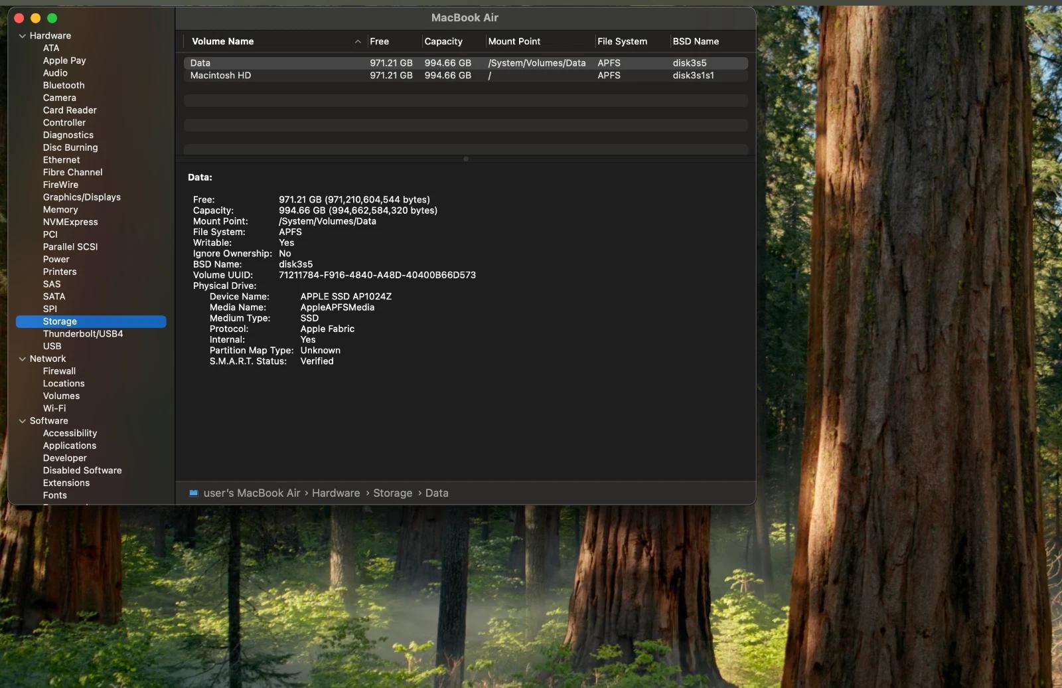1062x688 pixels.
Task: Select Parallel SCSI in the sidebar
Action: pyautogui.click(x=70, y=247)
